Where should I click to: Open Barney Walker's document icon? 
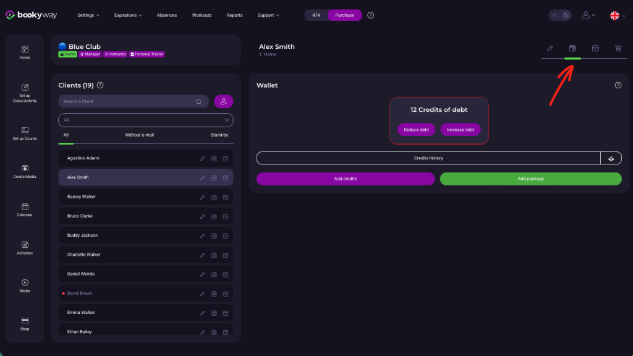(x=214, y=197)
